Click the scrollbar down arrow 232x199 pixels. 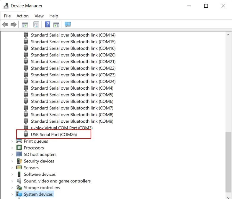click(228, 197)
